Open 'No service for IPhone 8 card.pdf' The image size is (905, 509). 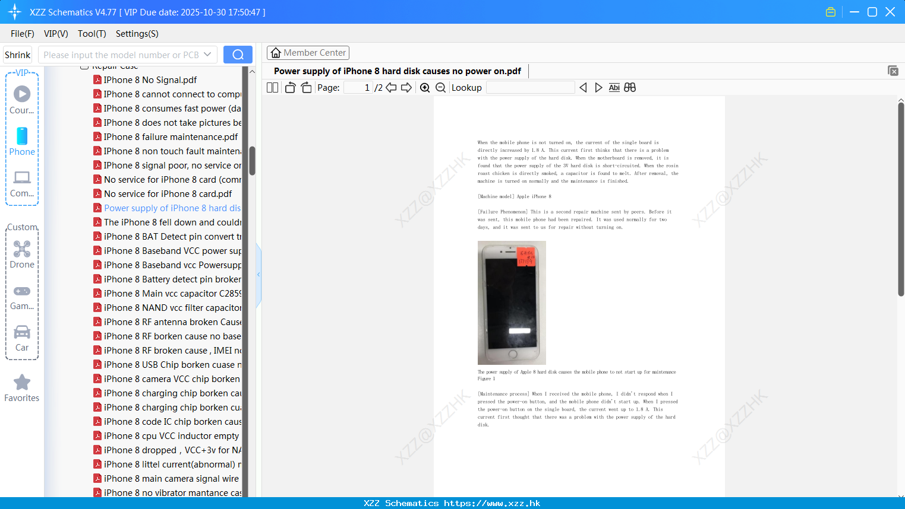coord(162,194)
